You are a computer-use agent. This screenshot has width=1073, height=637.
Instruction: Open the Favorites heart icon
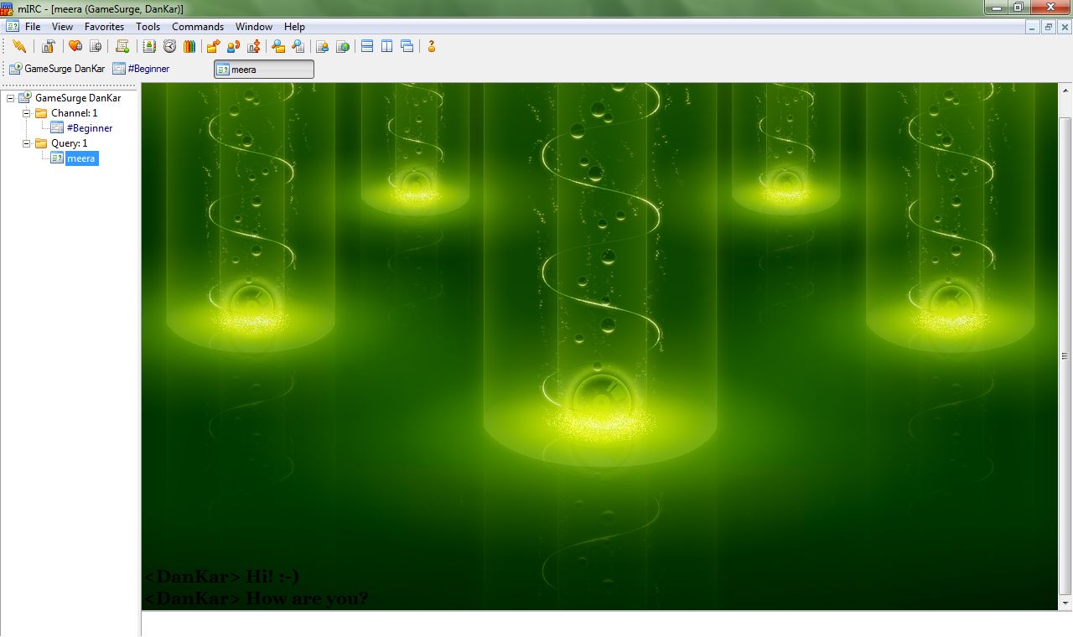75,46
